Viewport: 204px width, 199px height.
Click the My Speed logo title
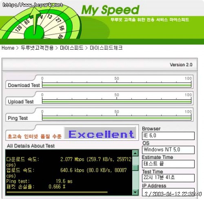pyautogui.click(x=110, y=10)
